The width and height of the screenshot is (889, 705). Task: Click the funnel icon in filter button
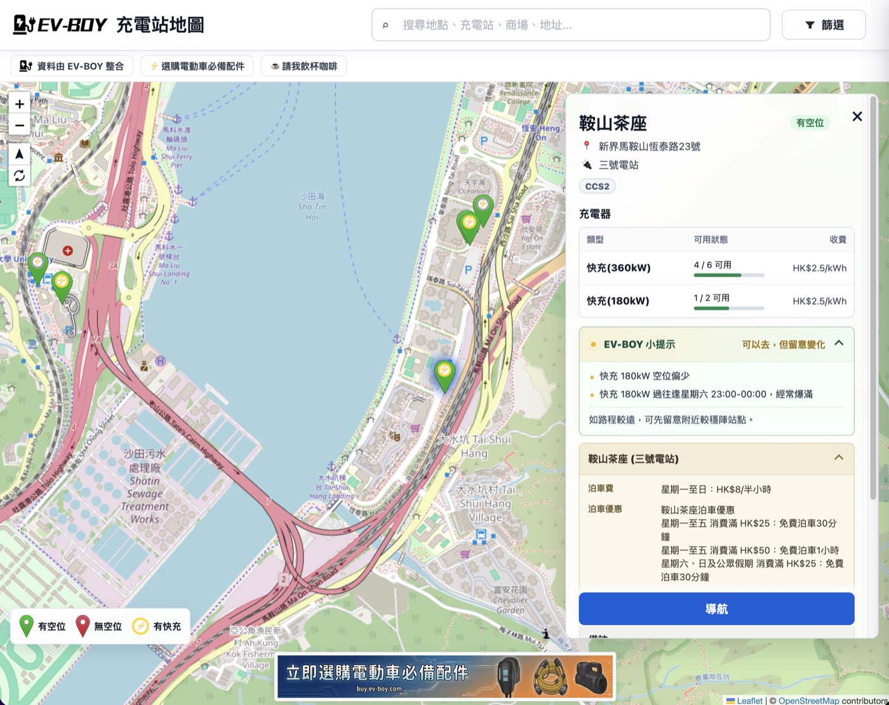[x=810, y=25]
